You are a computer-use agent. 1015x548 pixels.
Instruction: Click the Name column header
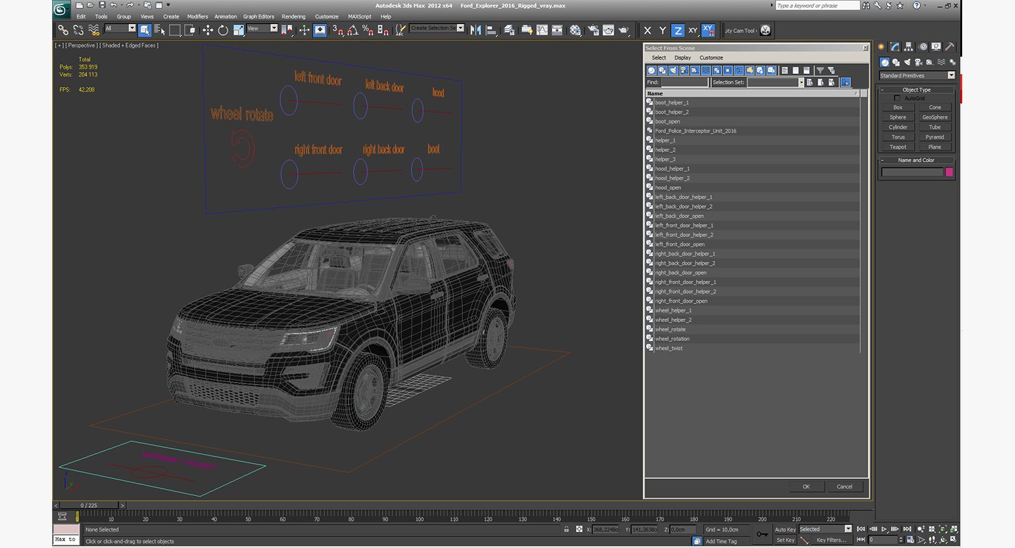(x=752, y=93)
